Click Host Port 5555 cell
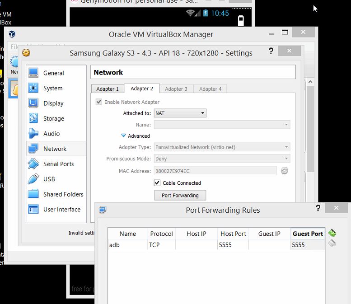351x304 pixels. [233, 245]
